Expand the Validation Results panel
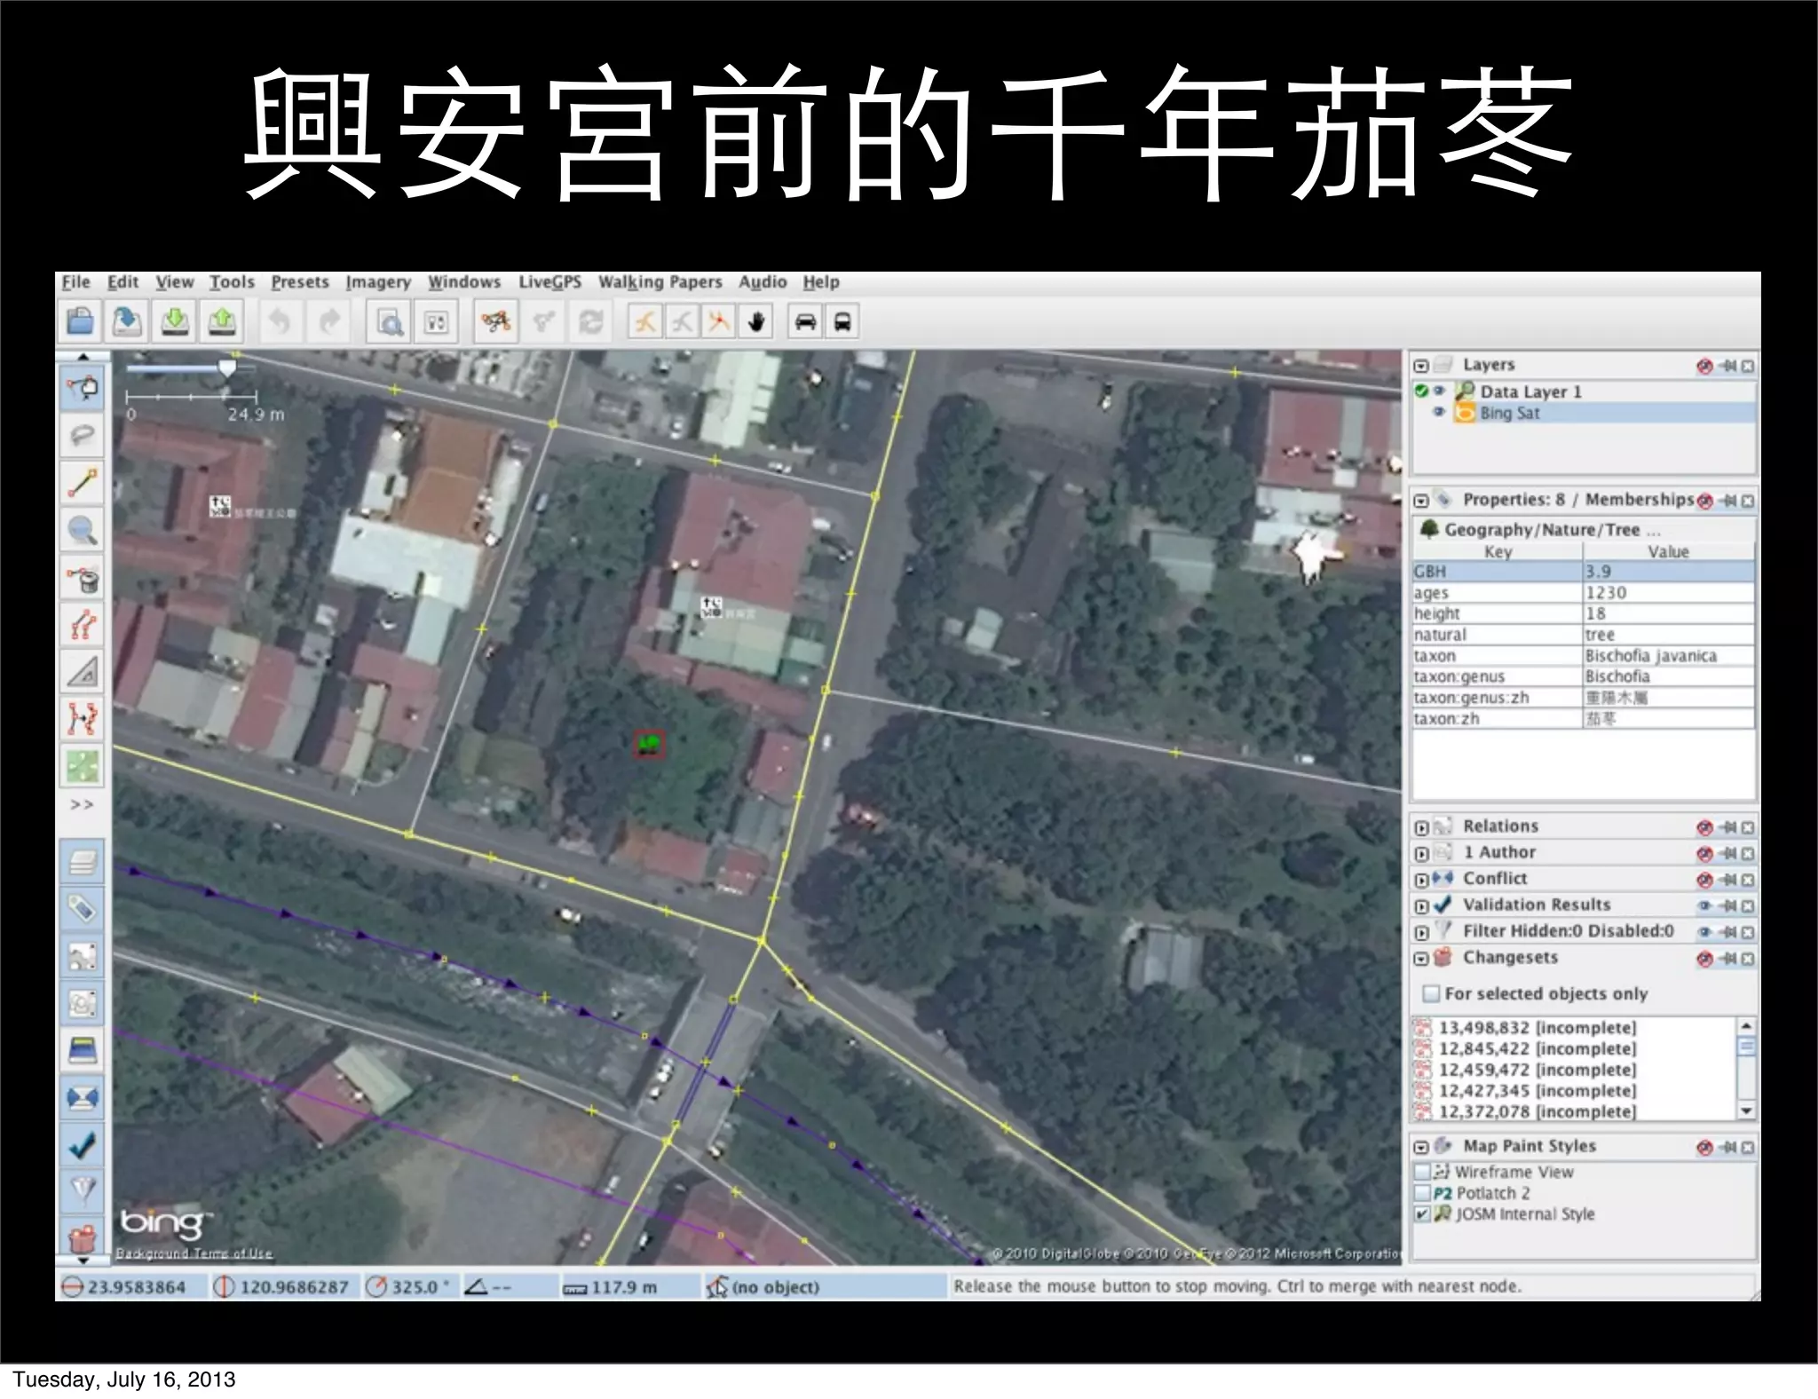 1421,906
